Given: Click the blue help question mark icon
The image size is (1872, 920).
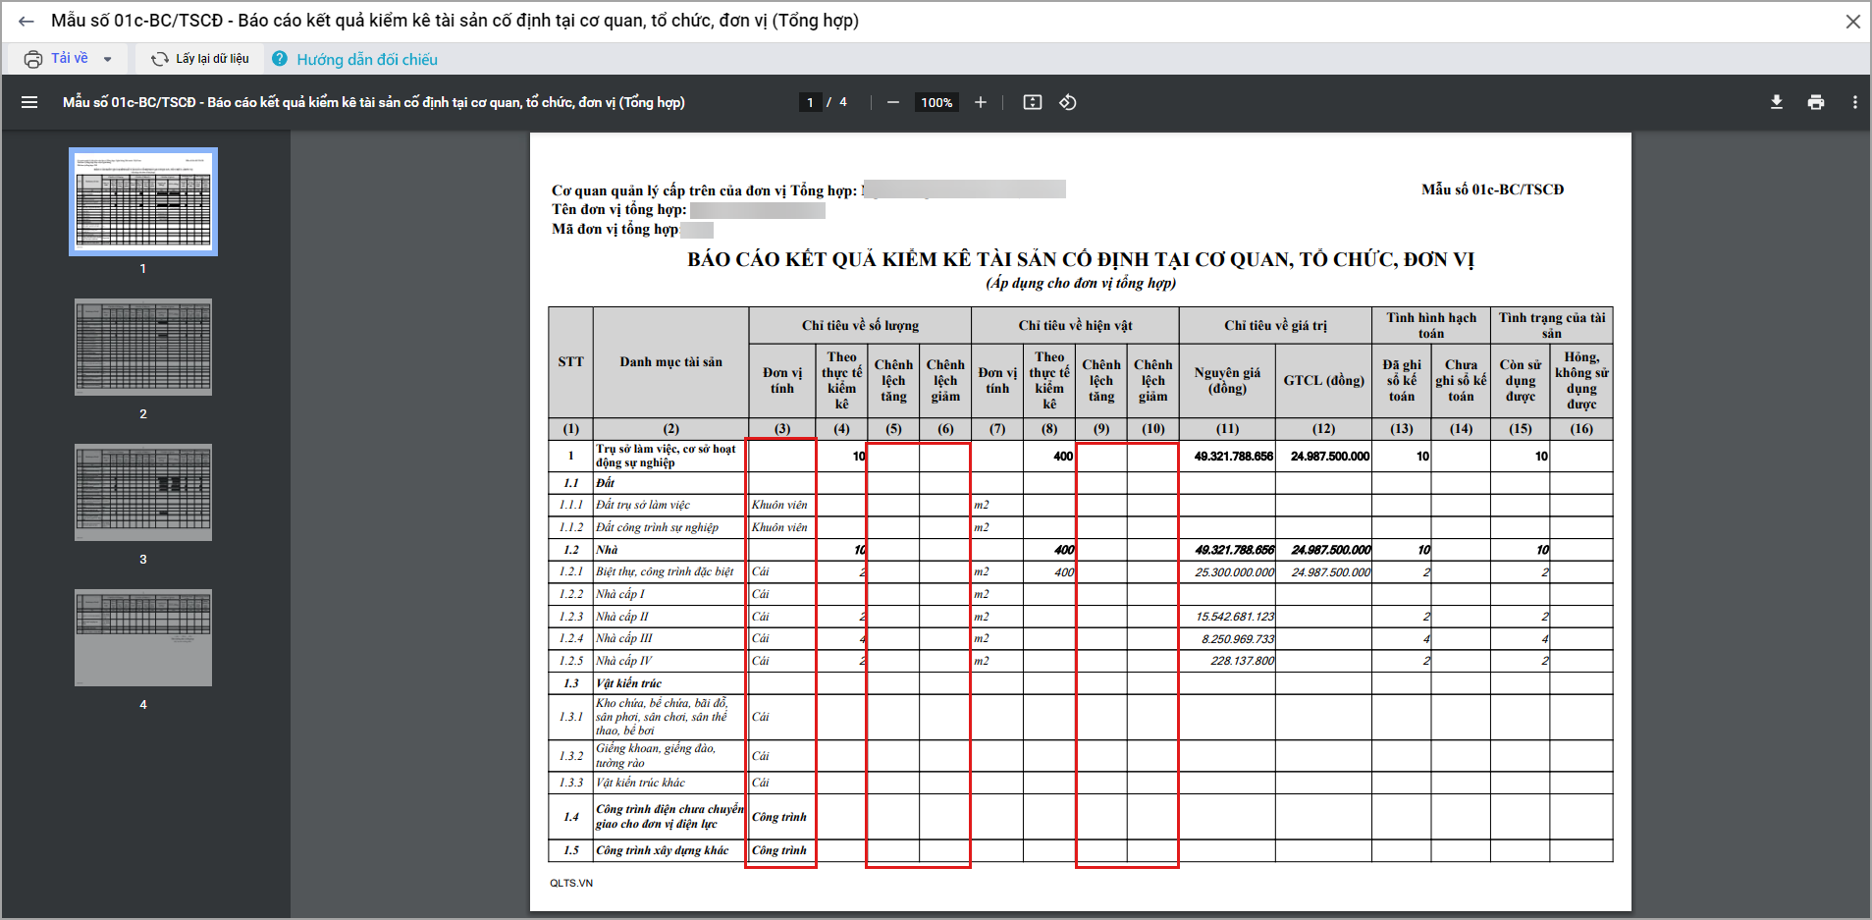Looking at the screenshot, I should coord(280,59).
